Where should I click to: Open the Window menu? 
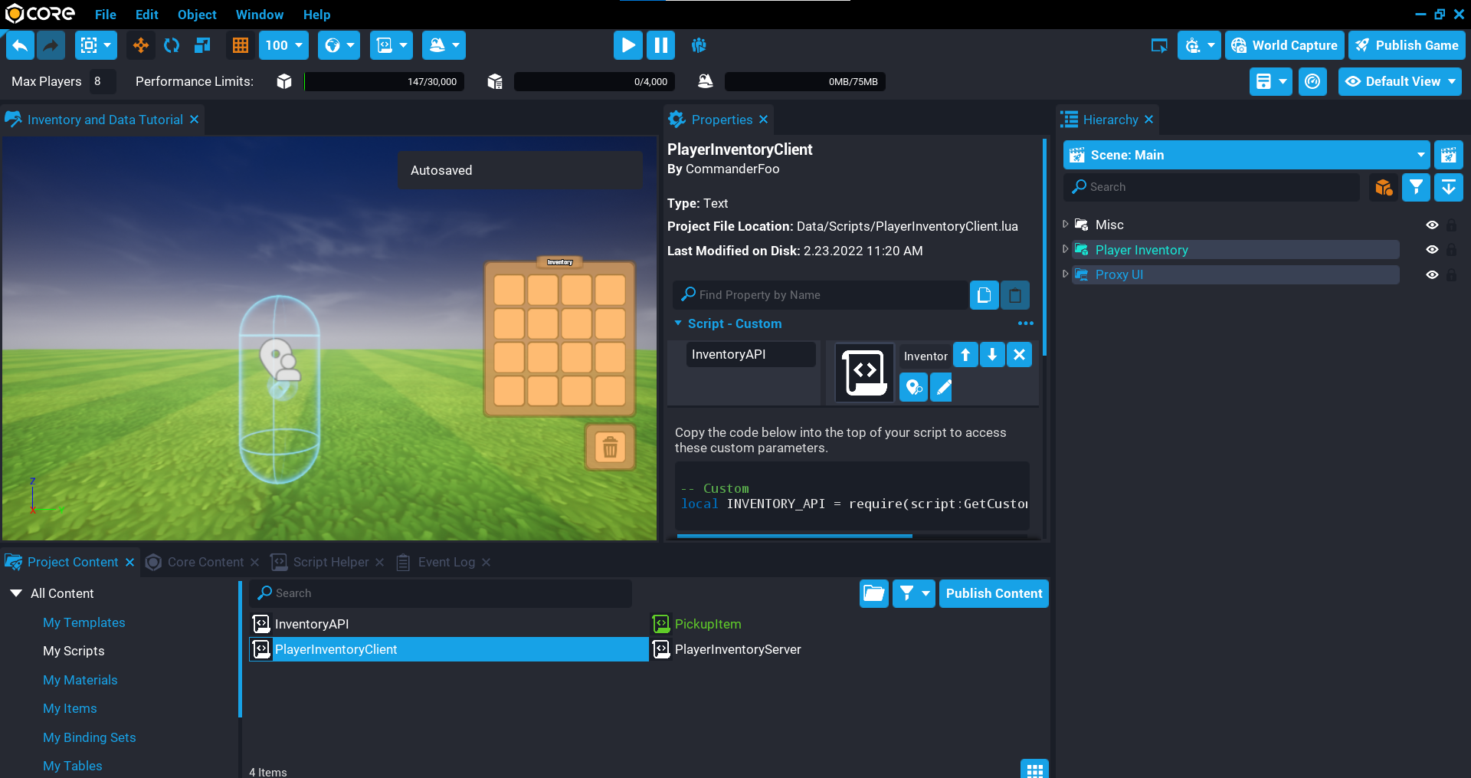(x=259, y=15)
